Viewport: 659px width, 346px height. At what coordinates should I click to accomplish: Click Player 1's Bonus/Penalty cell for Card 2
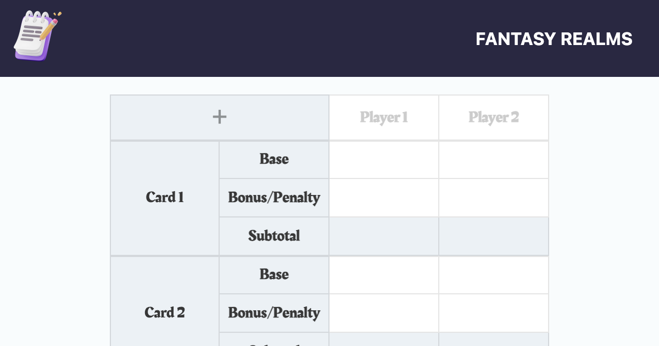[383, 312]
